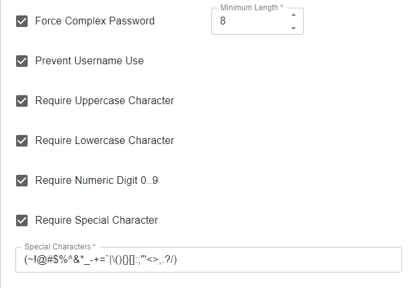Increase Minimum Length with the up arrow
Image resolution: width=415 pixels, height=288 pixels.
(x=294, y=15)
